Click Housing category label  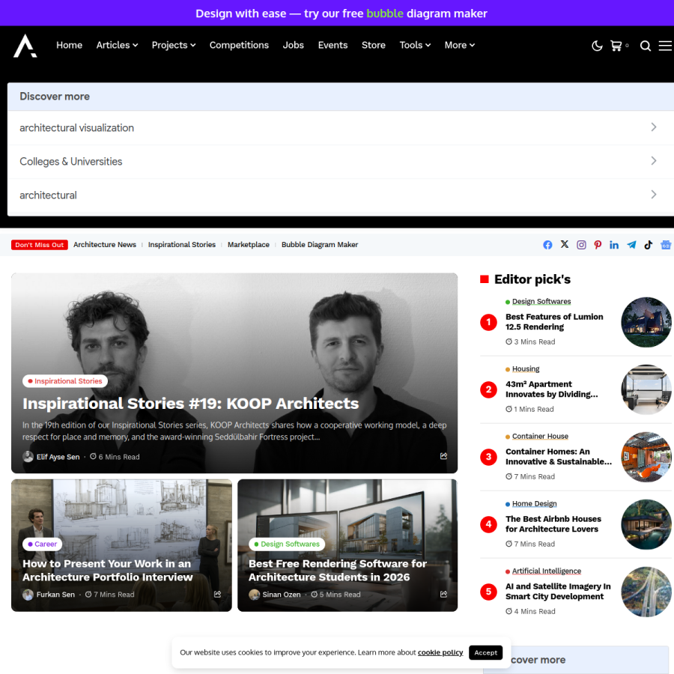[x=526, y=368]
